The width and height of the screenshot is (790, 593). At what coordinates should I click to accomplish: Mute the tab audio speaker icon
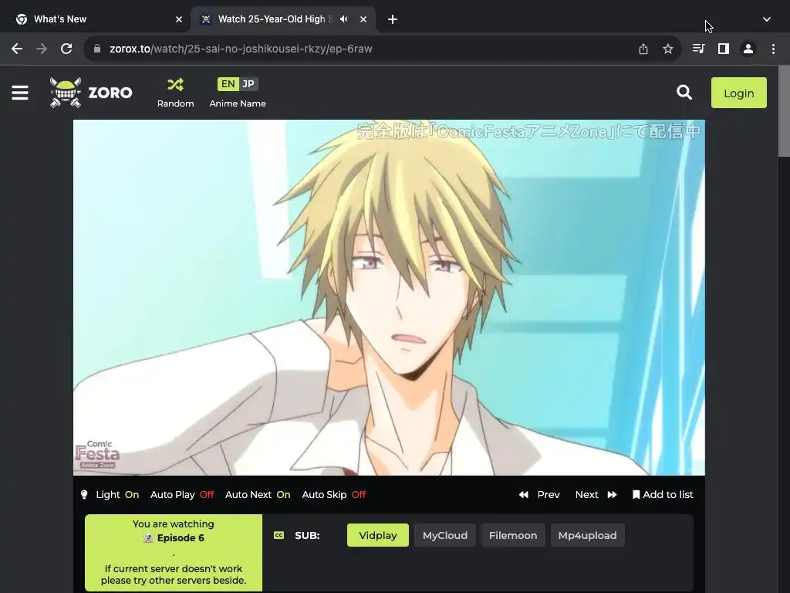coord(343,19)
